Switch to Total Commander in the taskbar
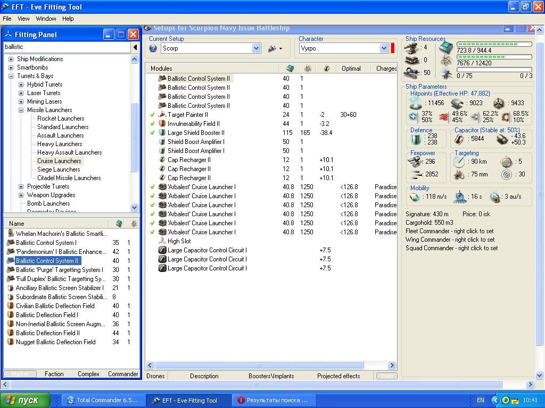Image resolution: width=545 pixels, height=408 pixels. (103, 400)
